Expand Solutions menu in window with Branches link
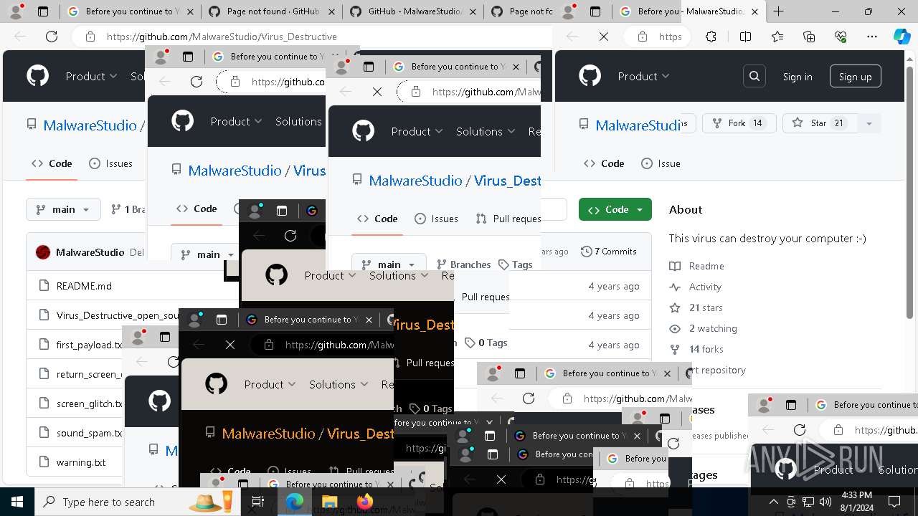 (x=486, y=131)
